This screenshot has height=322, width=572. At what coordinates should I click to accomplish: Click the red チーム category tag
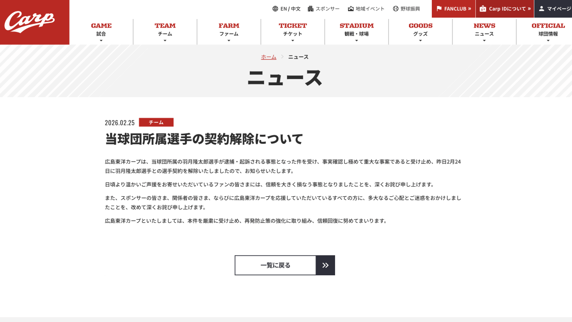(x=156, y=122)
